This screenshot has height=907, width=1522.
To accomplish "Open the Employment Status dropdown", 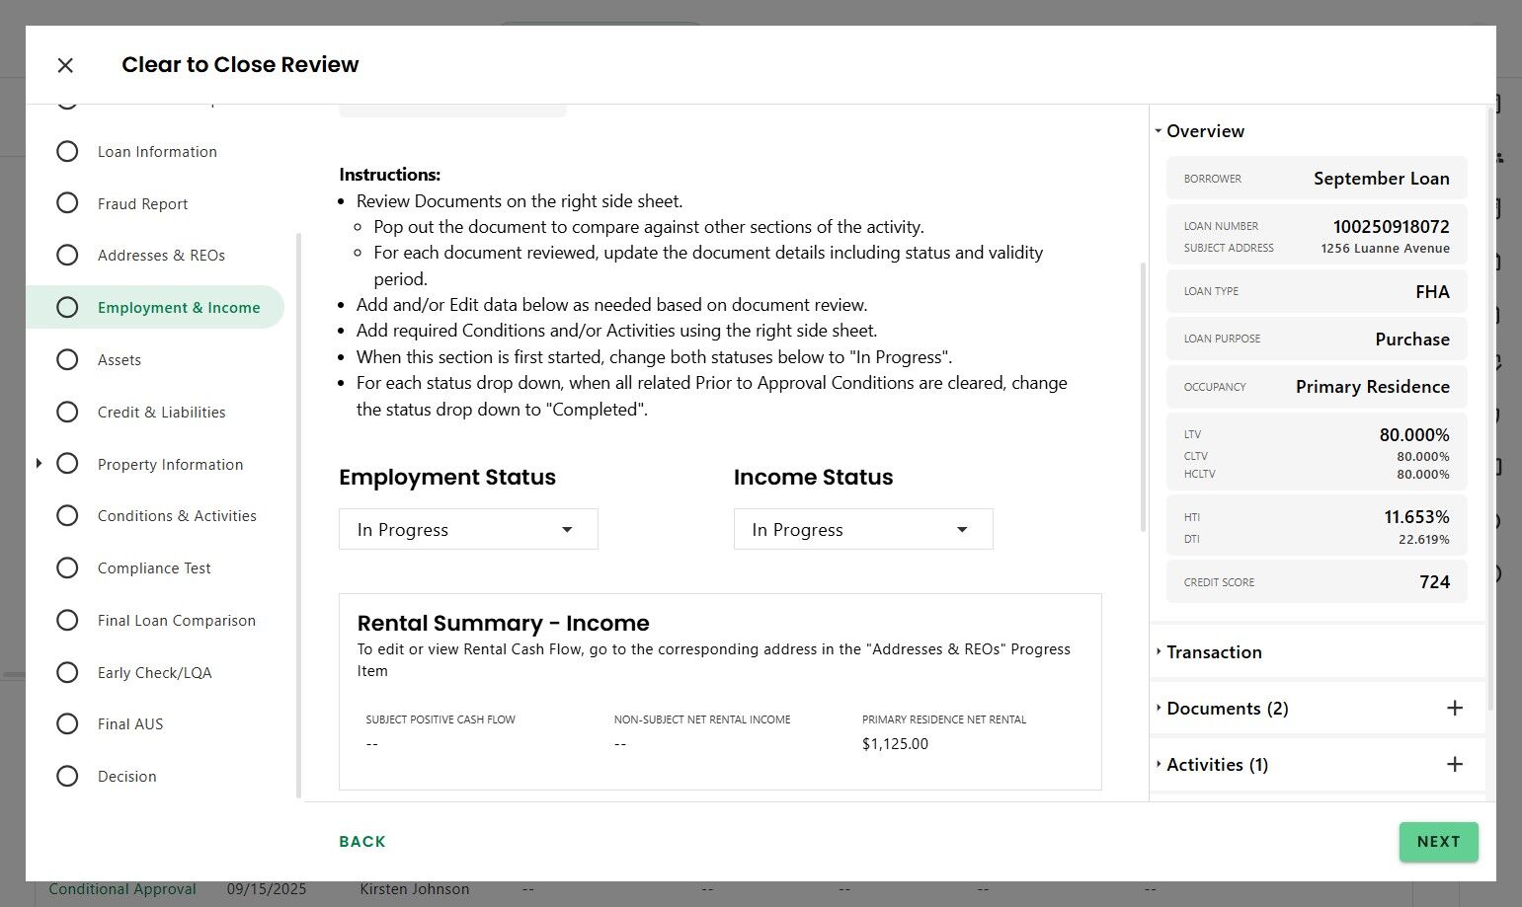I will (468, 529).
